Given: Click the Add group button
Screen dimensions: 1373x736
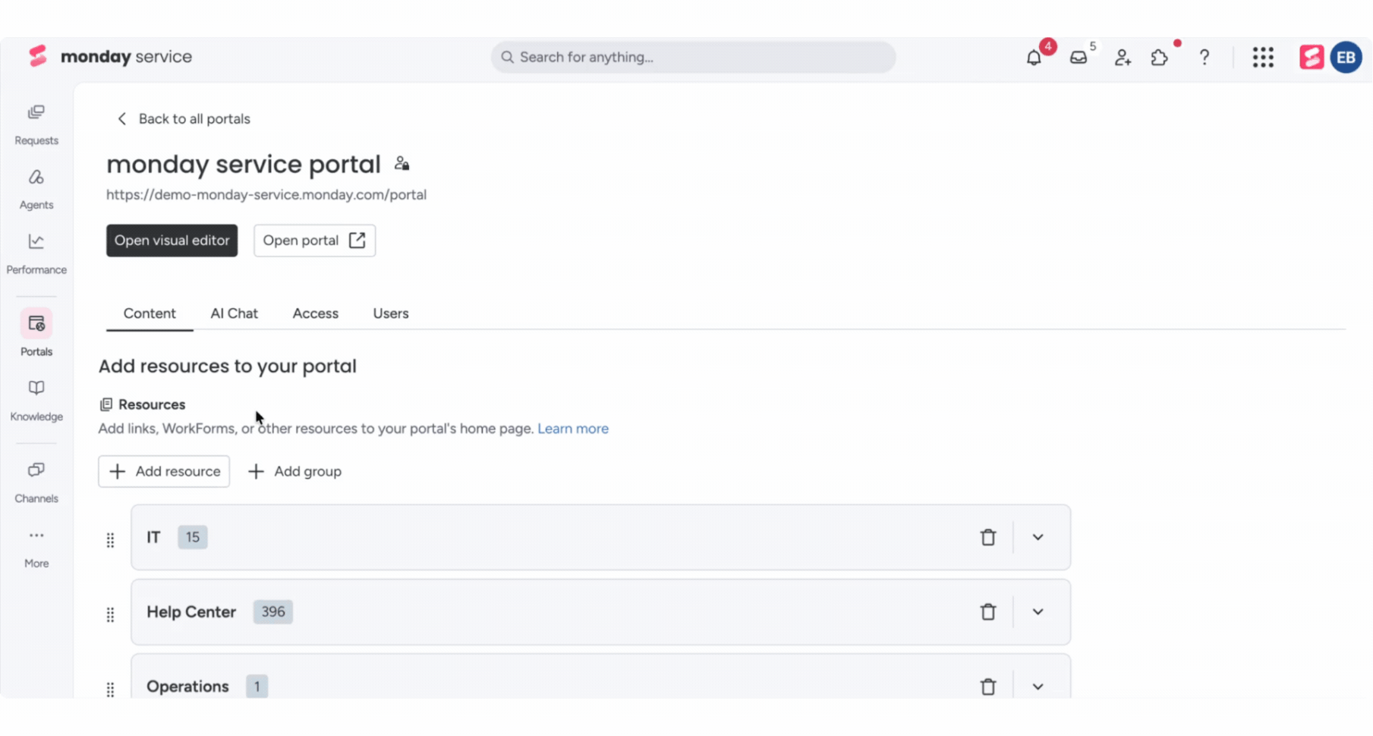Looking at the screenshot, I should pos(295,471).
